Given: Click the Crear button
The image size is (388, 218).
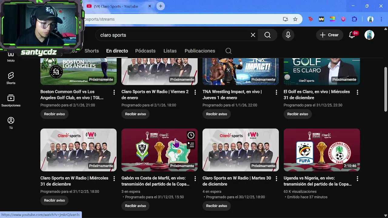Looking at the screenshot, I should point(329,35).
